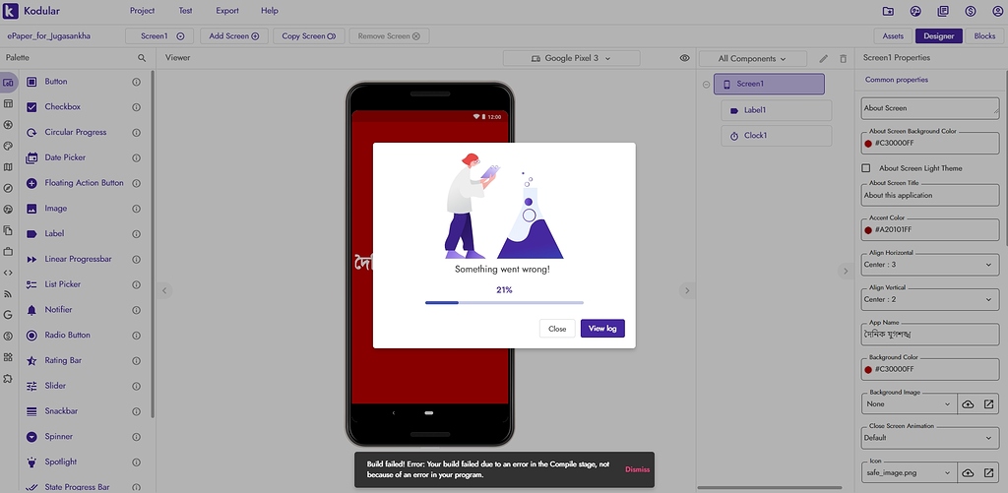Screen dimensions: 1008x493
Task: Switch to the Blocks tab
Action: (x=984, y=36)
